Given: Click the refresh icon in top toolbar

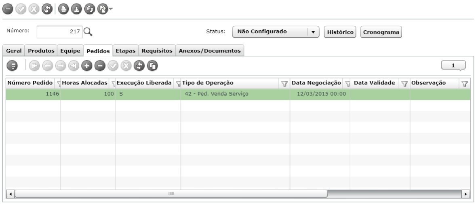Looking at the screenshot, I should 47,9.
